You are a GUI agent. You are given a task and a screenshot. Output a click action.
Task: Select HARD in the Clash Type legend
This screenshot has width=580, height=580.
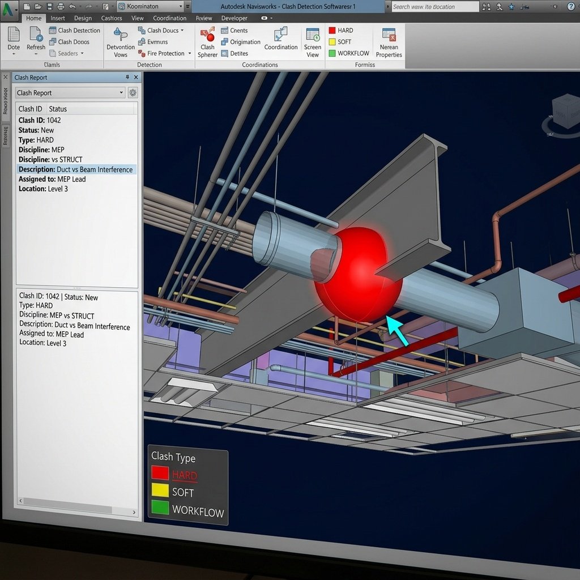174,474
